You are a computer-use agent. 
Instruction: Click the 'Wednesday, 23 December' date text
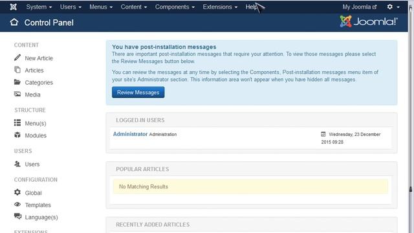pos(354,134)
